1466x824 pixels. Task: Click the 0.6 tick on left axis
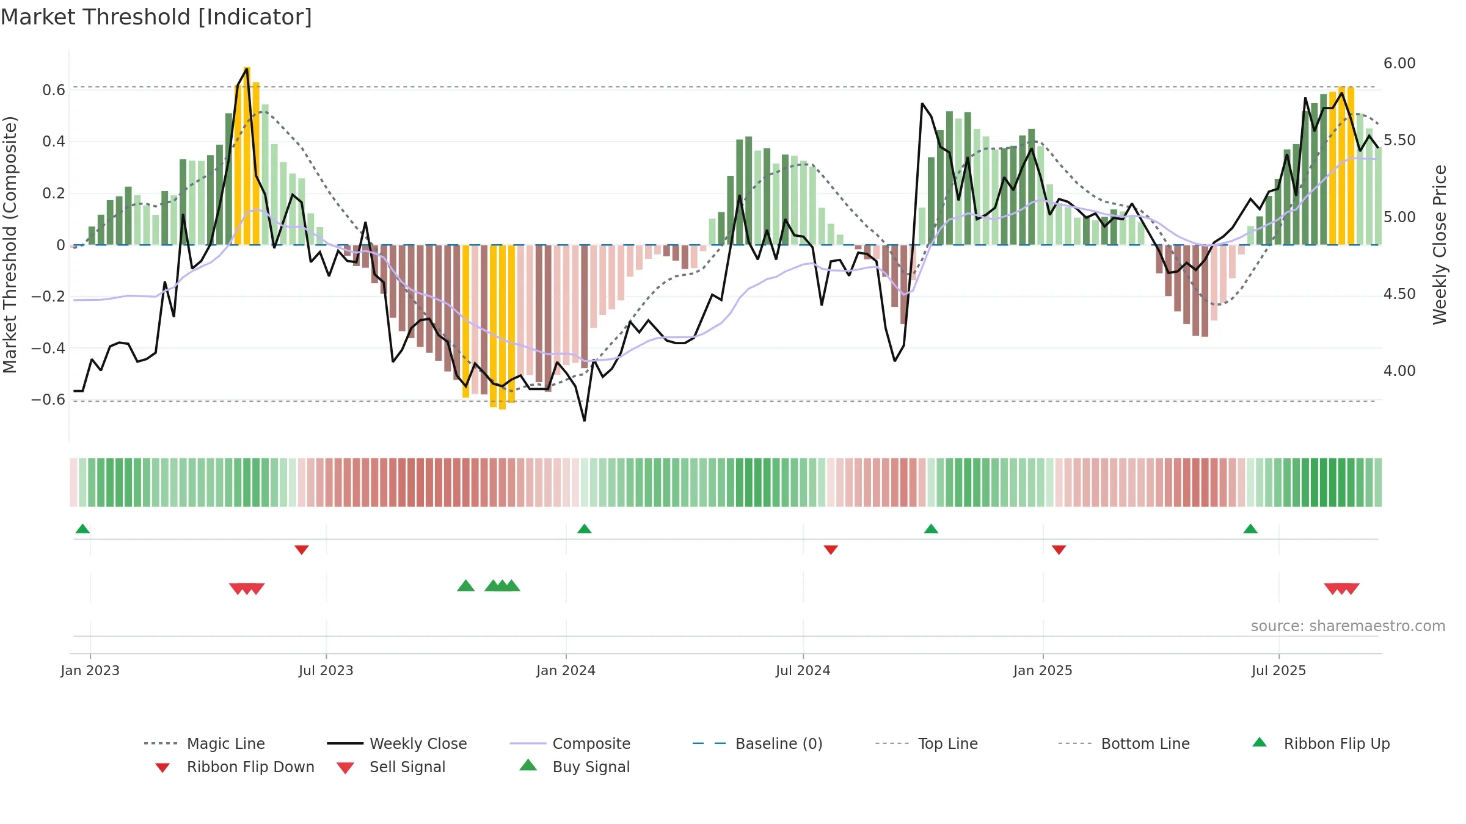(54, 90)
